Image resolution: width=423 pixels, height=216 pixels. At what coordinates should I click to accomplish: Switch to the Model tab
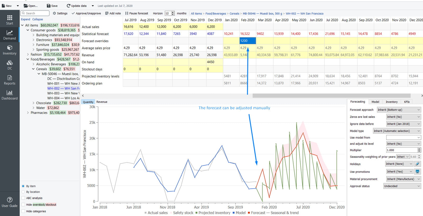375,102
